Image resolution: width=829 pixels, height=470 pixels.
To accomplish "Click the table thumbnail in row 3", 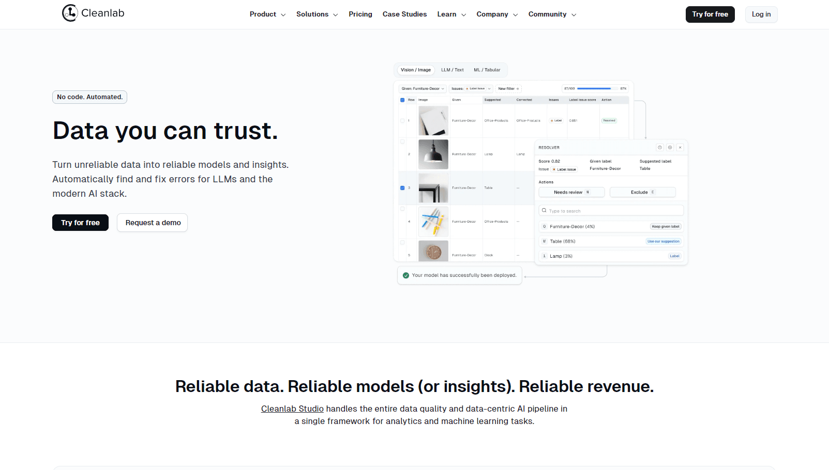I will click(x=433, y=188).
